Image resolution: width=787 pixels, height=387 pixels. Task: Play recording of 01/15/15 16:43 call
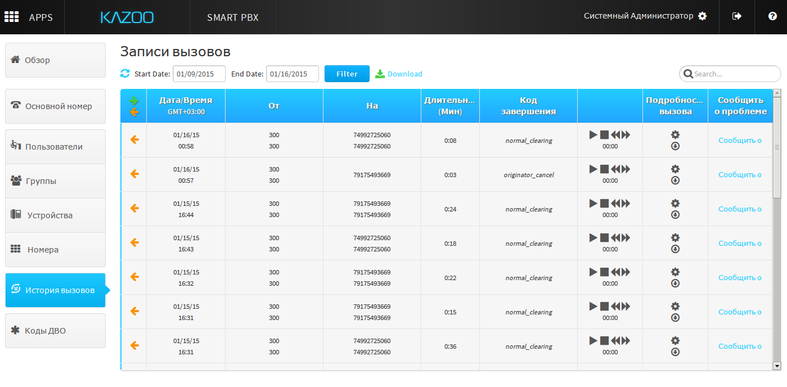[593, 238]
